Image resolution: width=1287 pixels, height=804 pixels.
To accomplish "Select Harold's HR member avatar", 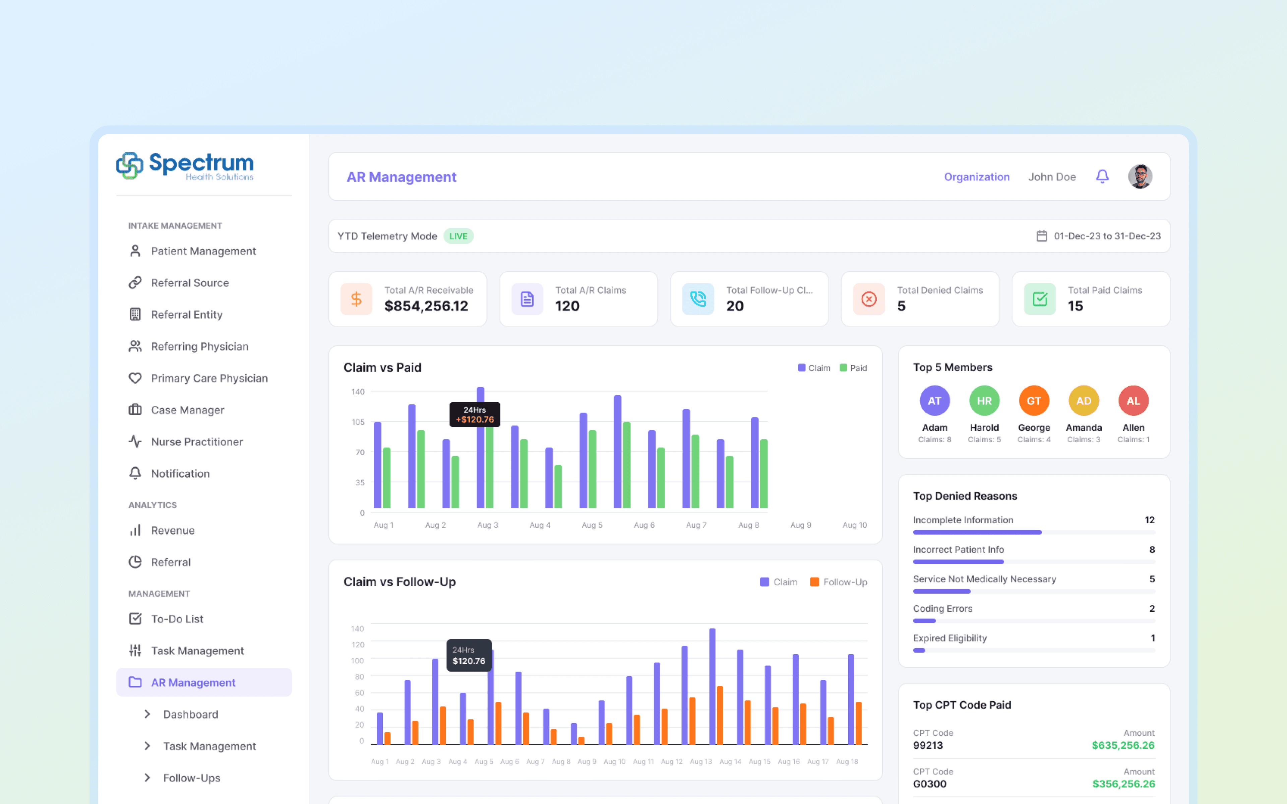I will tap(984, 401).
